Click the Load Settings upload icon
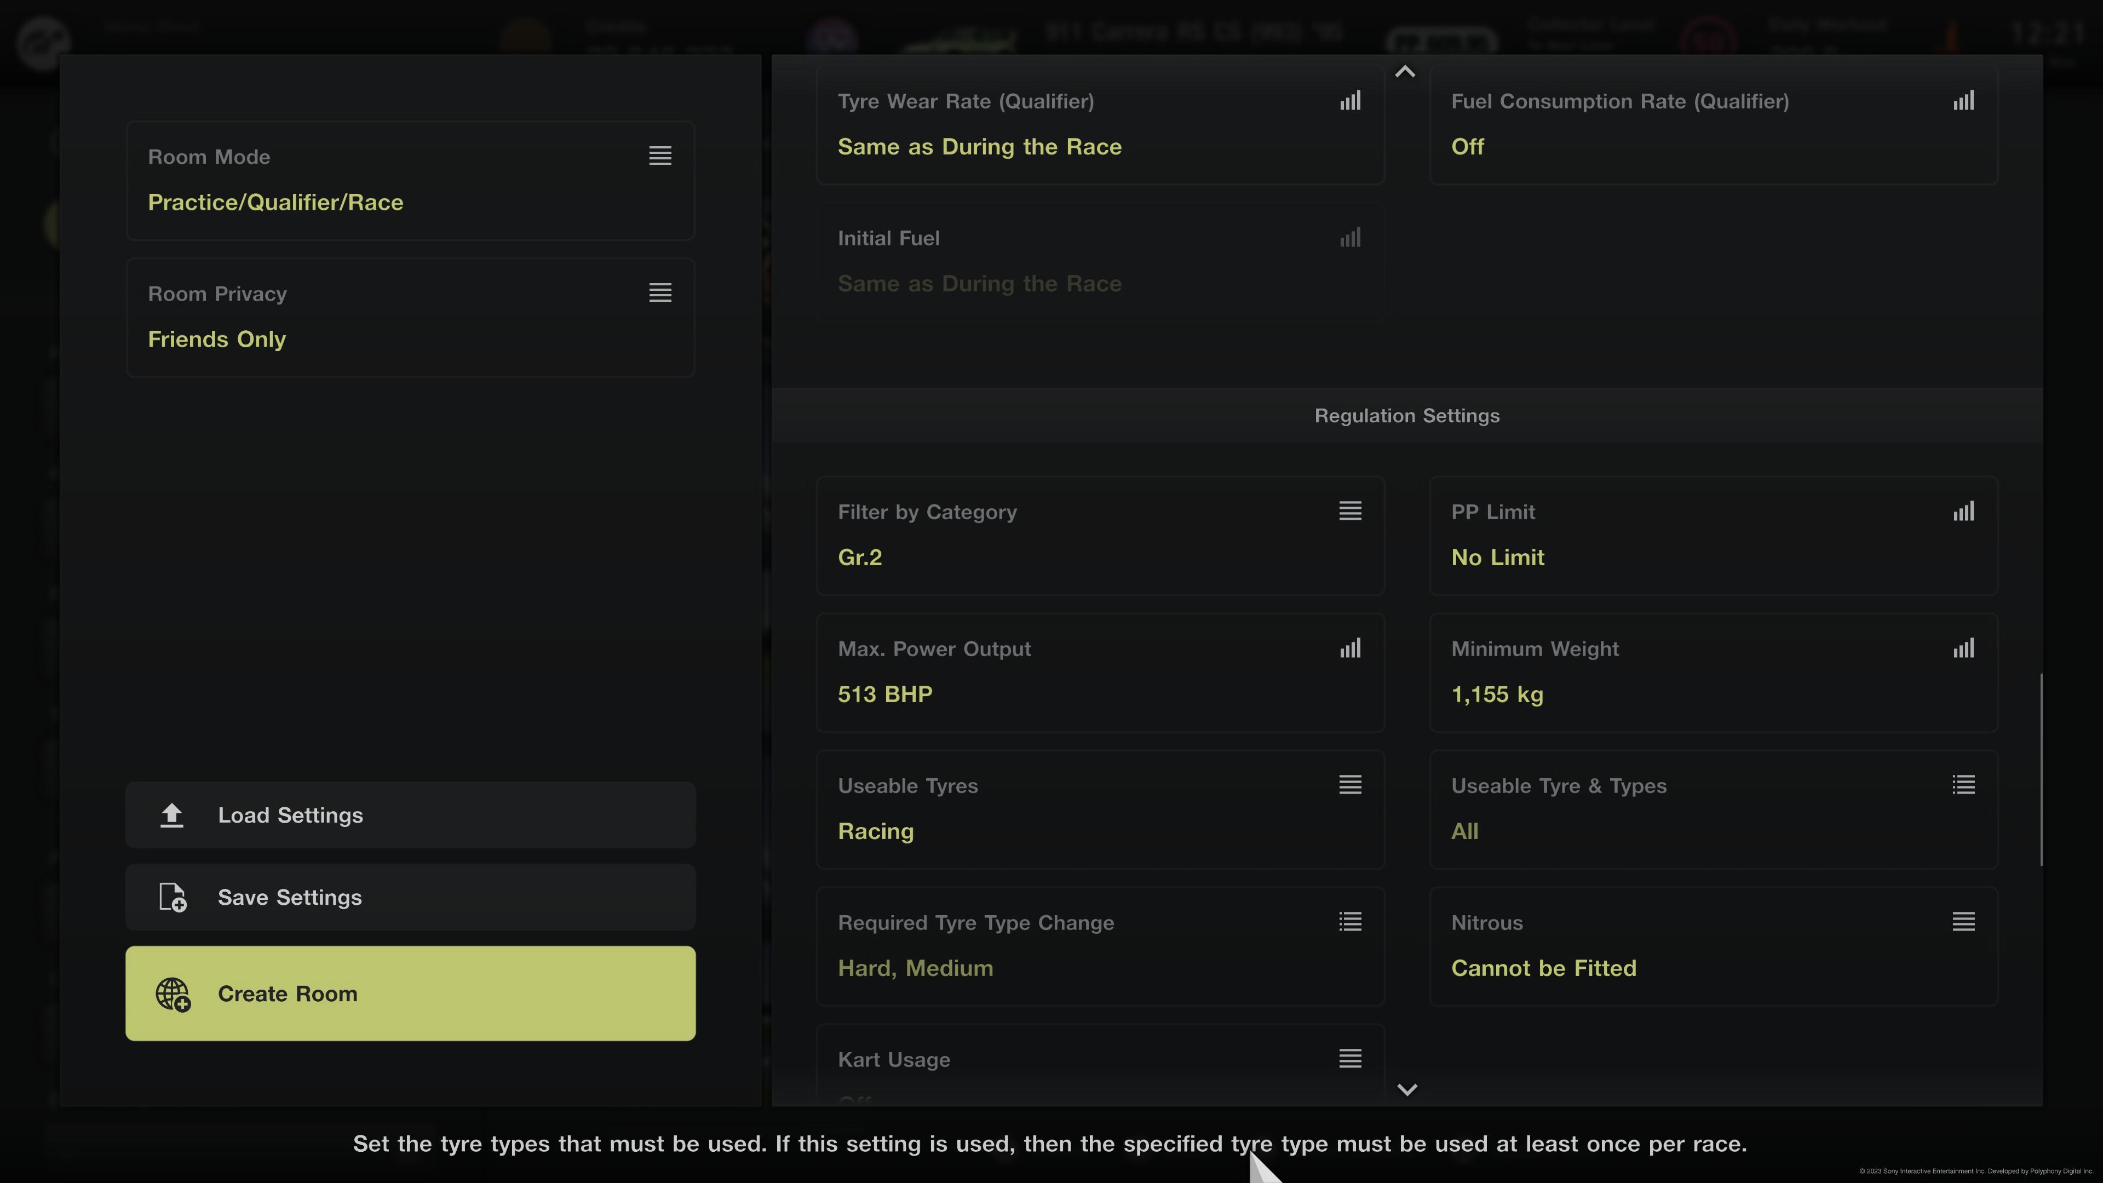This screenshot has width=2103, height=1183. [x=171, y=815]
